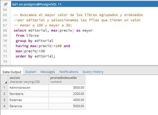Open the Explain tab
Screen dimensions: 158x115
click(31, 72)
